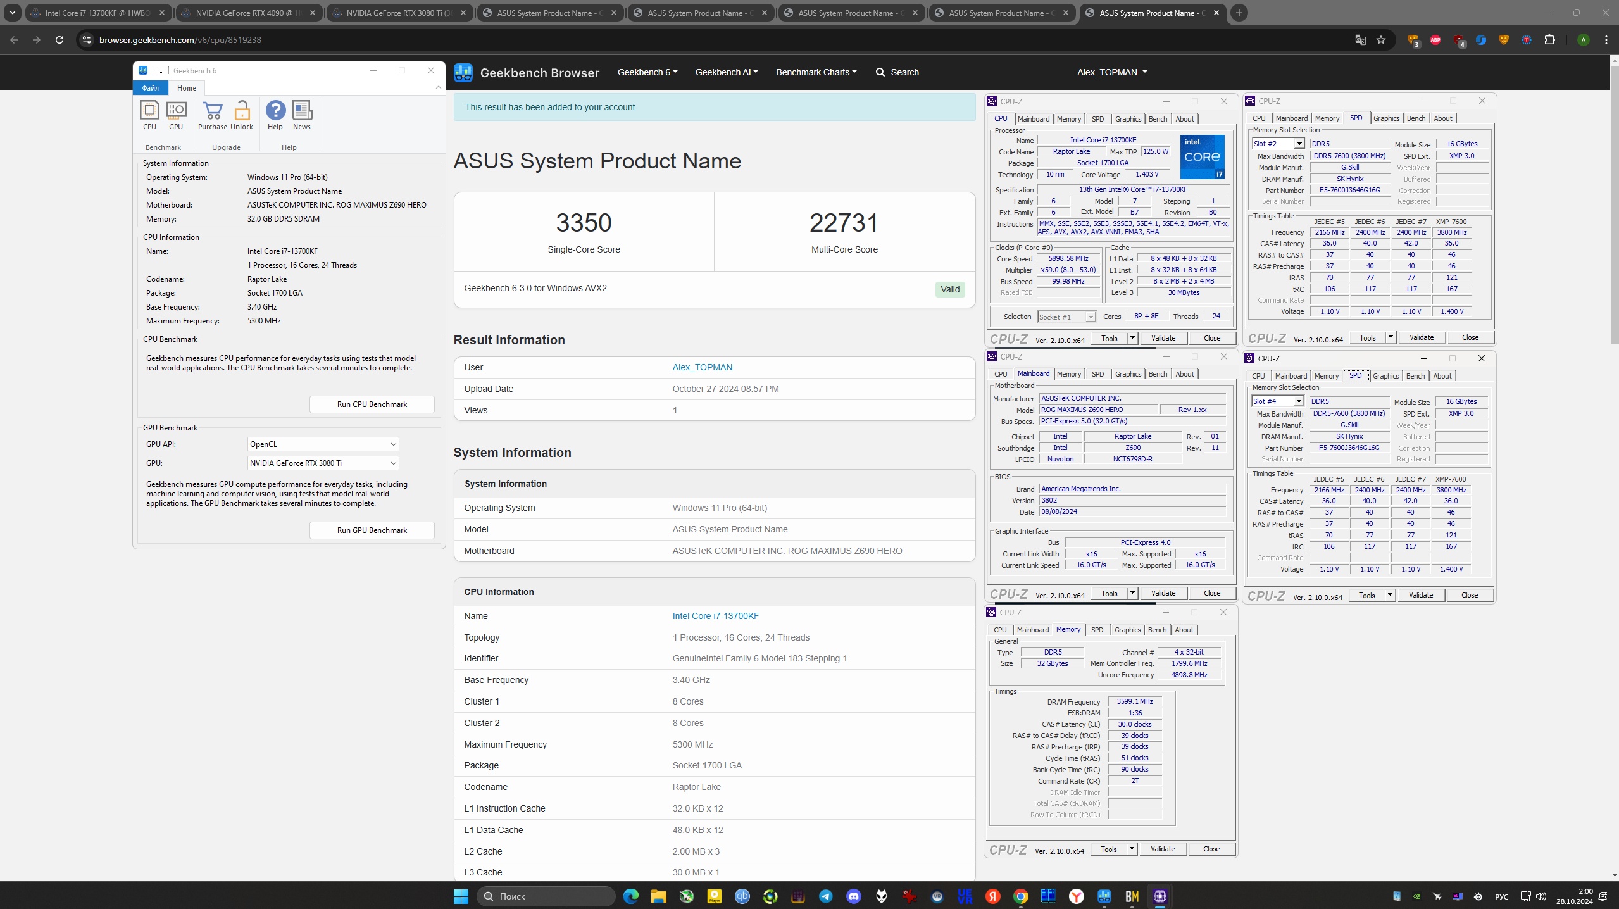The height and width of the screenshot is (909, 1619).
Task: Open the Файл tab in Geekbench 6
Action: (150, 88)
